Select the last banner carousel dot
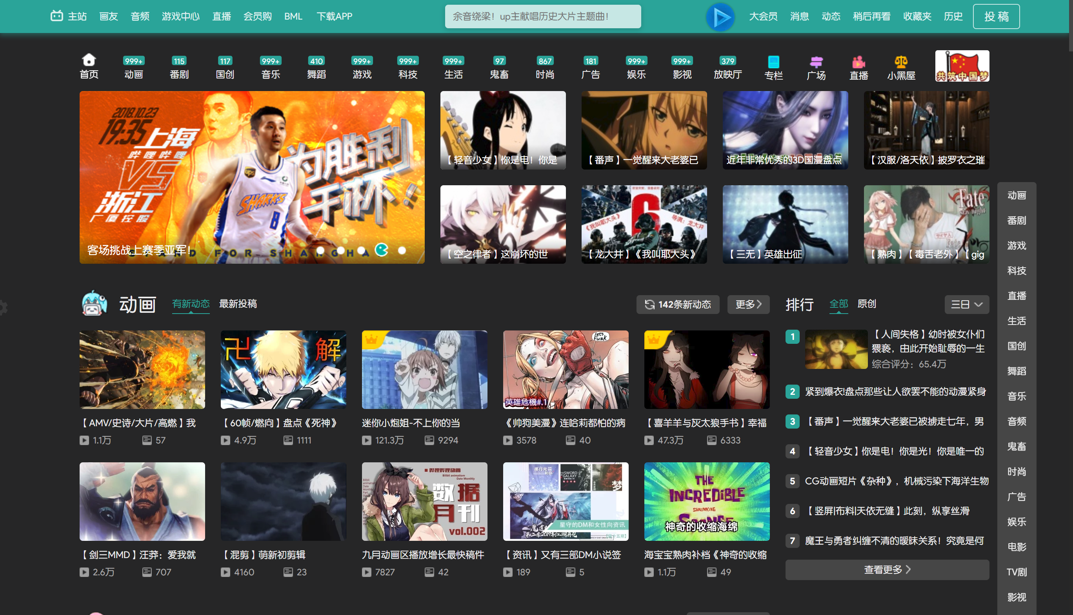This screenshot has height=615, width=1073. pyautogui.click(x=402, y=250)
